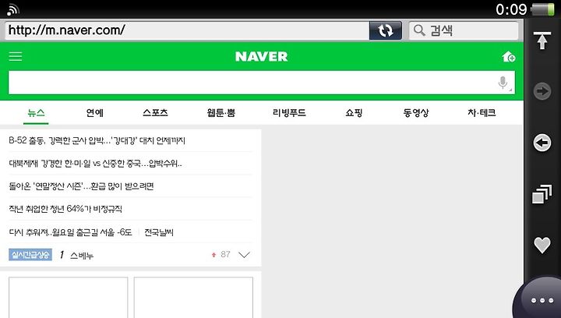Activate voice search microphone icon
This screenshot has height=318, width=561.
(x=503, y=83)
